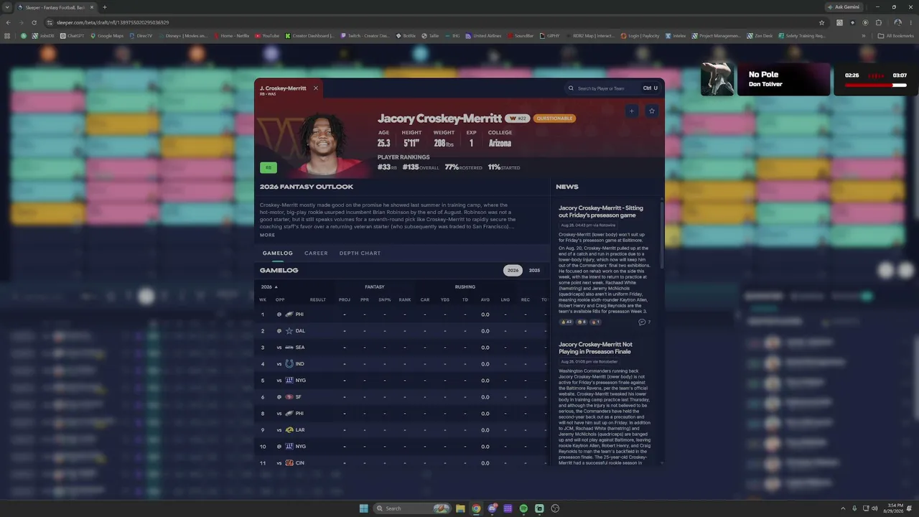The height and width of the screenshot is (517, 919).
Task: Open 'Not Playing in Preseason Finale' news
Action: [x=596, y=348]
